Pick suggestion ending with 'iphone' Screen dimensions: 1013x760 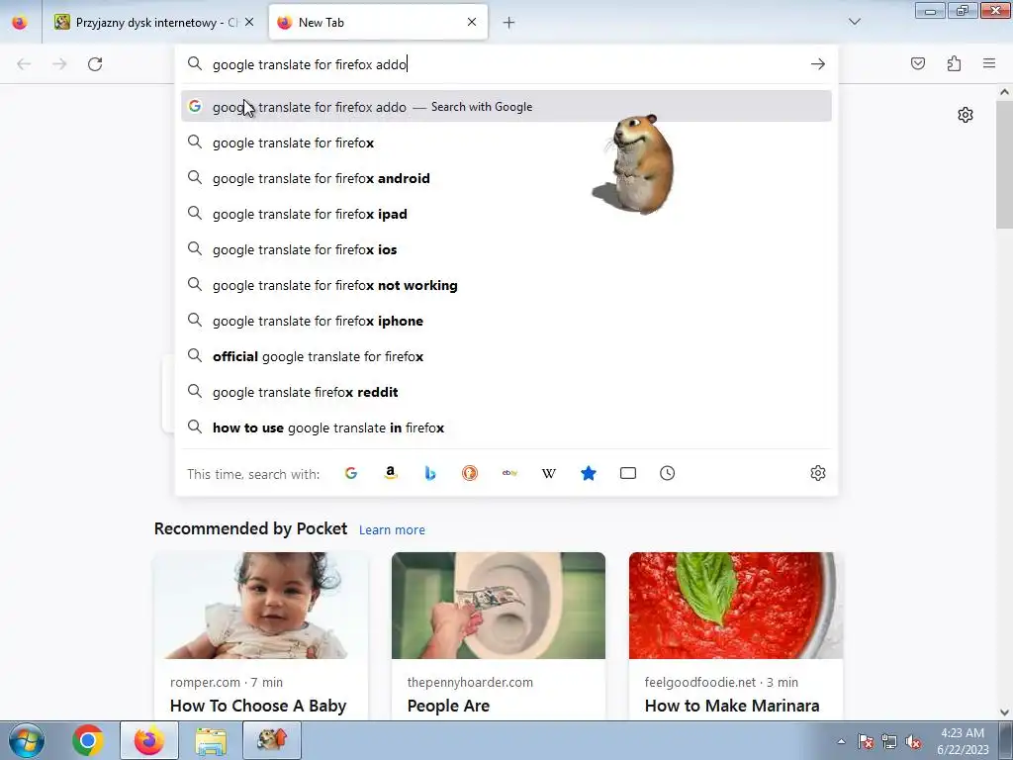506,322
